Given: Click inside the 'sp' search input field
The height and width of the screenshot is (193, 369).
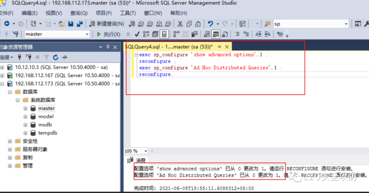Looking at the screenshot, I should tap(309, 24).
